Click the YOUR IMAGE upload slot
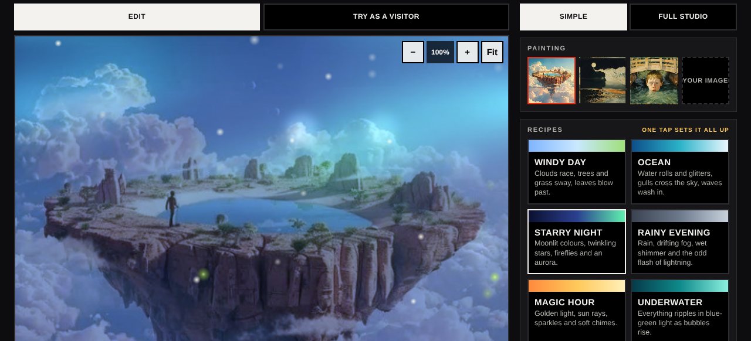 (x=705, y=80)
